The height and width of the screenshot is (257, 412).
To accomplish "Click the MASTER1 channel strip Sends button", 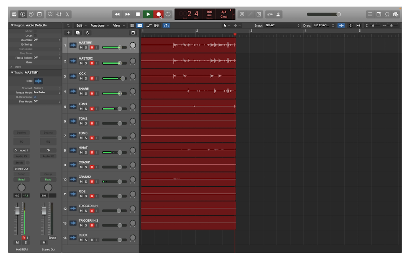I will click(19, 163).
